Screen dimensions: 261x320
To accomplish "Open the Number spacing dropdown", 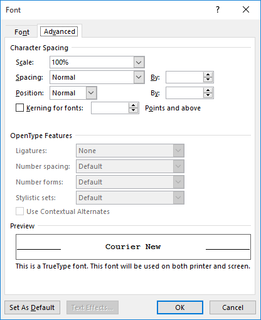I will pyautogui.click(x=130, y=166).
